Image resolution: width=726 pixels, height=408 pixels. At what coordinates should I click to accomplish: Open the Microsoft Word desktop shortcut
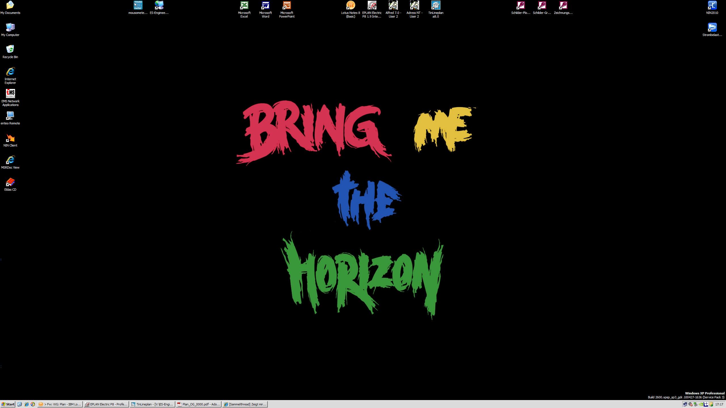[265, 6]
